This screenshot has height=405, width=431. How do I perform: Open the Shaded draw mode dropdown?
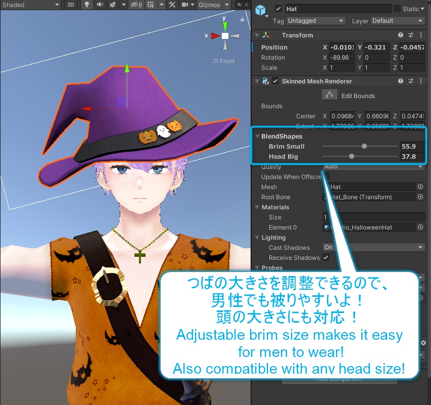tap(30, 6)
